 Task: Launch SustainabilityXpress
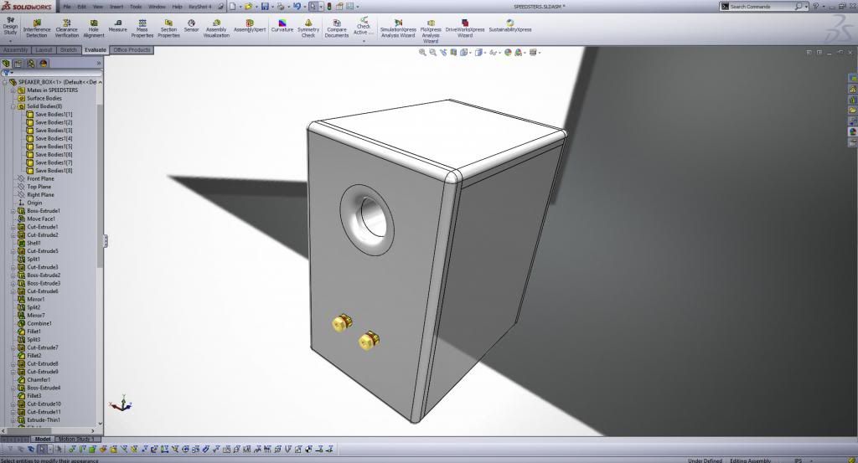[510, 26]
